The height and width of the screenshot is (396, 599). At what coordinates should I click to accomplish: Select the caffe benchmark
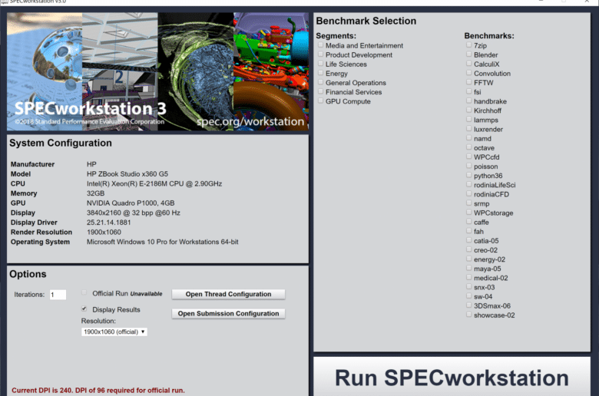(468, 222)
